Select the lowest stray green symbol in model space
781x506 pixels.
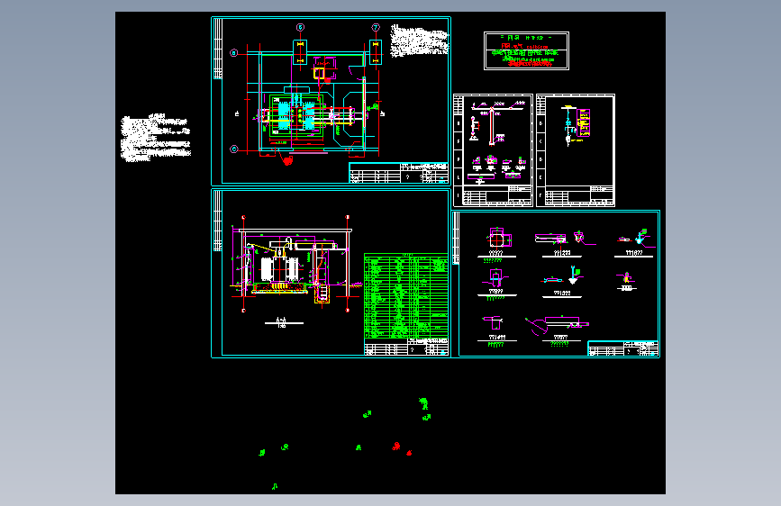click(x=275, y=486)
